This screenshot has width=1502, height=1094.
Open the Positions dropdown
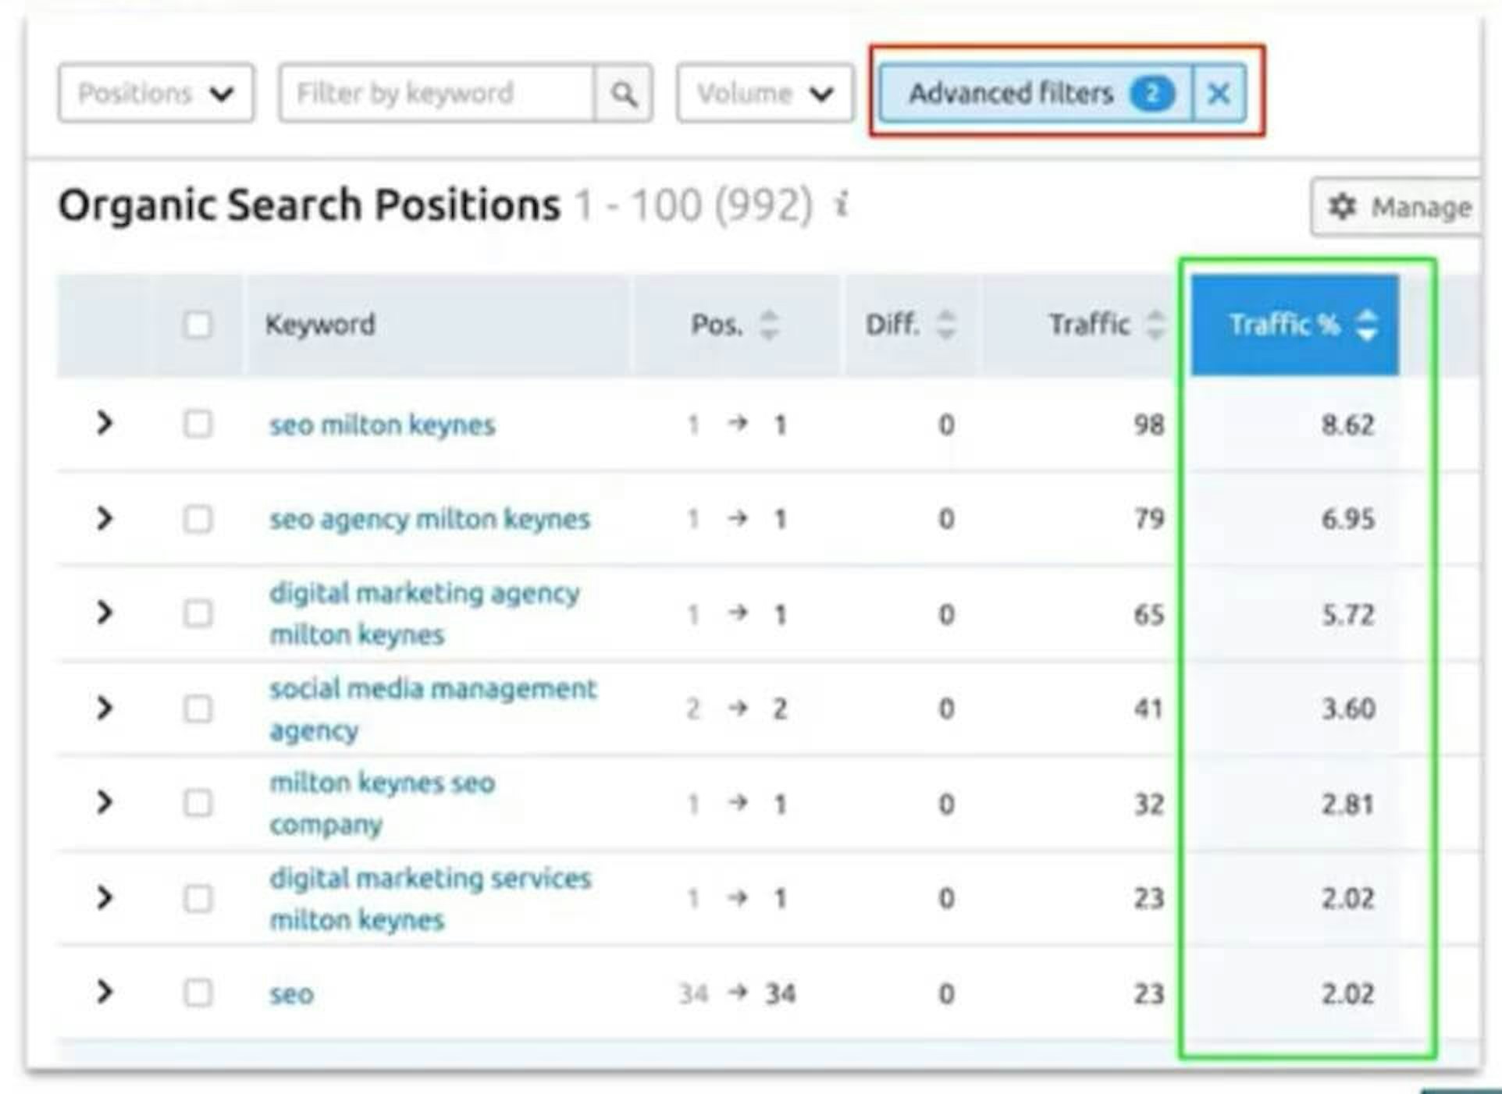pyautogui.click(x=155, y=94)
